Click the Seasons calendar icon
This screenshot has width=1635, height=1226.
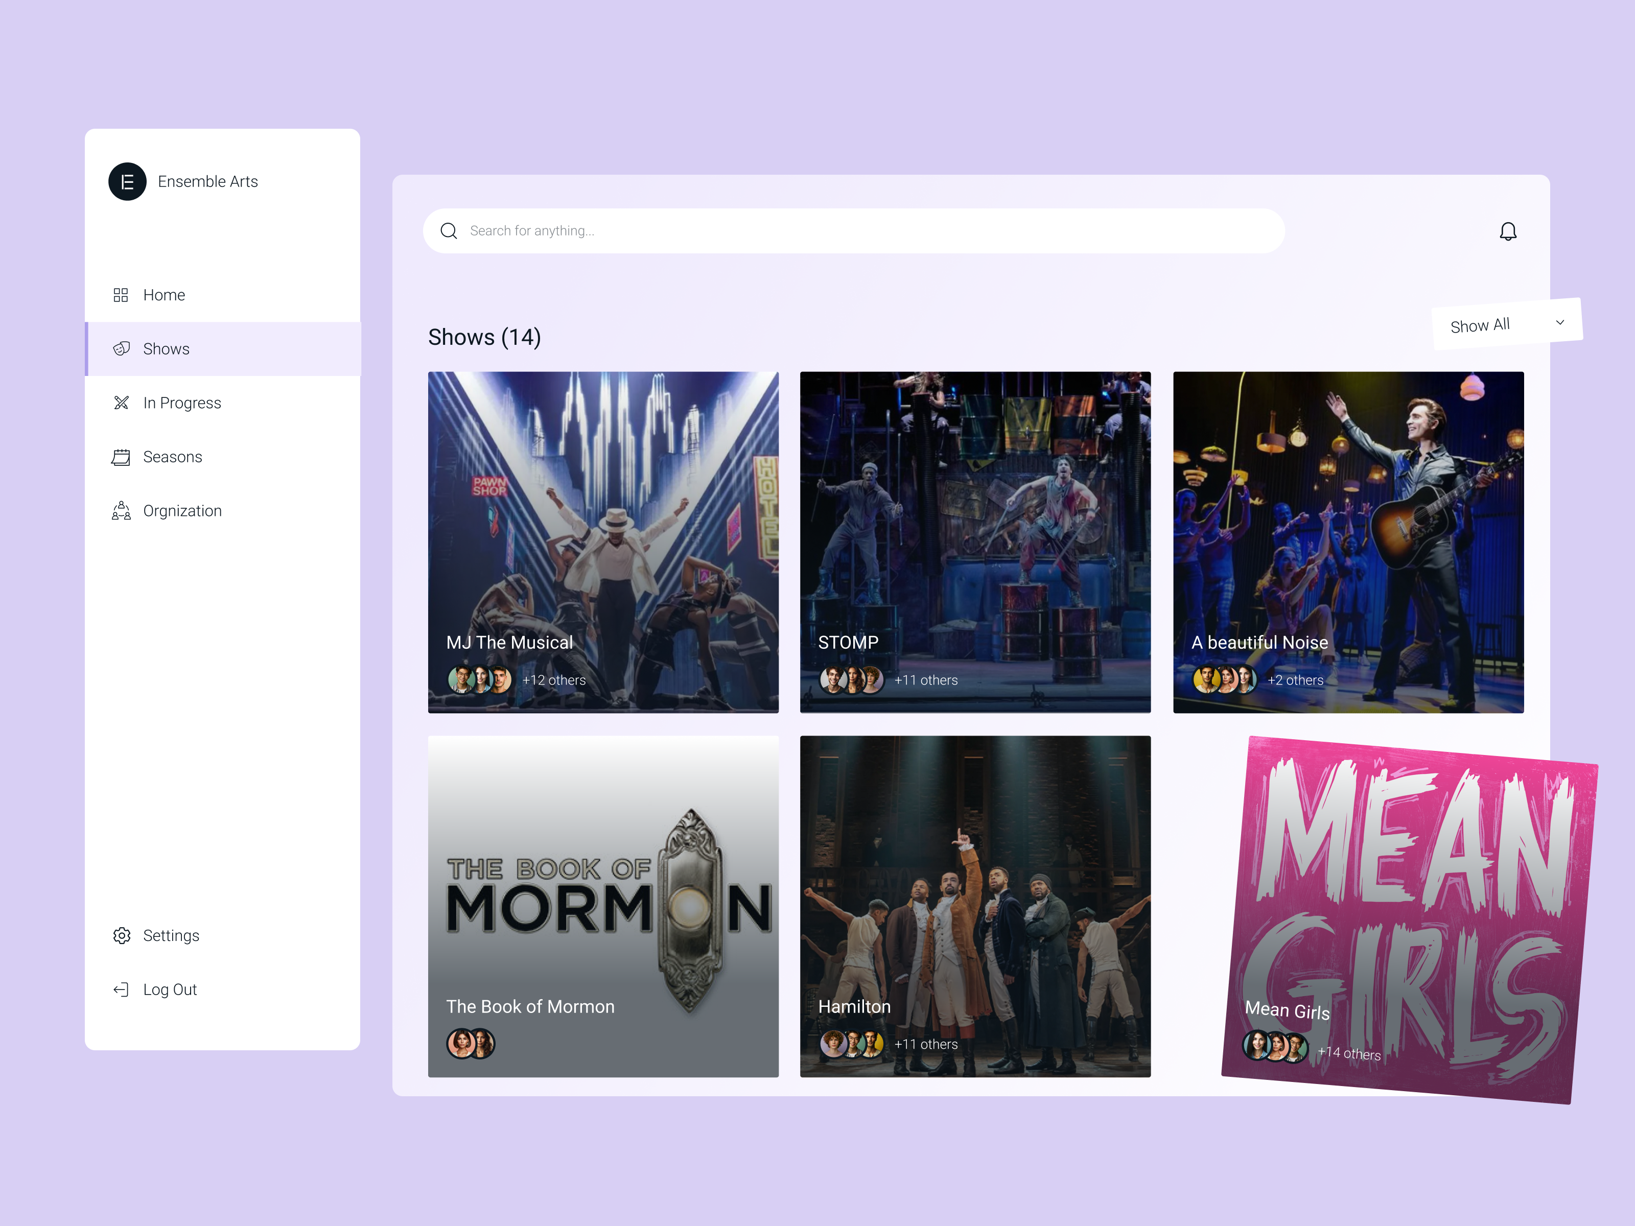pos(121,457)
